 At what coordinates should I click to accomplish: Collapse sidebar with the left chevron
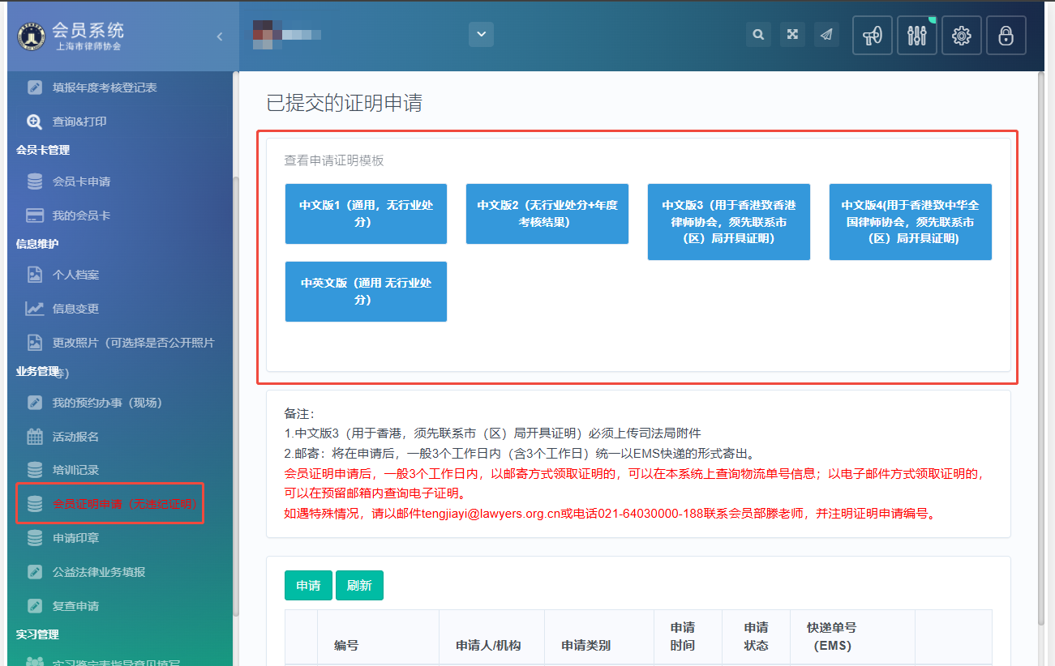click(220, 36)
